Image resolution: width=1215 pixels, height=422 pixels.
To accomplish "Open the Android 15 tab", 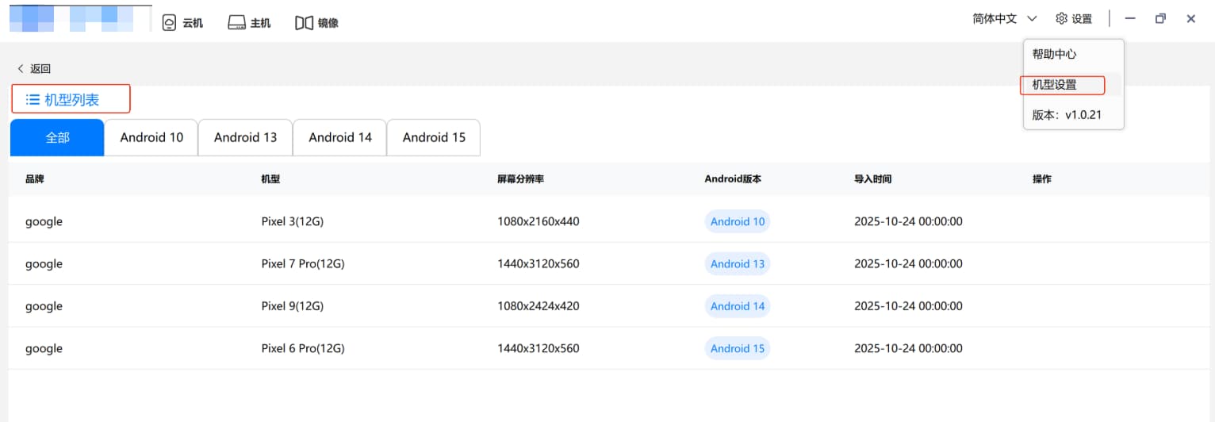I will click(x=434, y=137).
